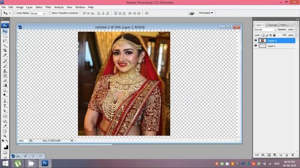Select the Blur tool
Screen dimensions: 300x168
5,91
